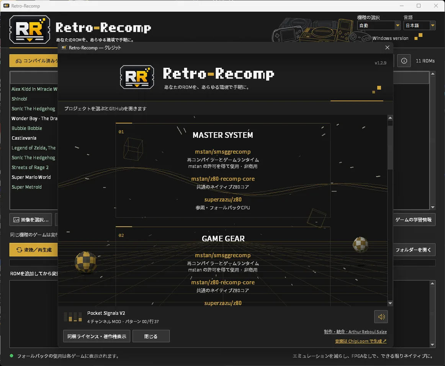Image resolution: width=445 pixels, height=366 pixels.
Task: Select Super Metroid in the game list
Action: pyautogui.click(x=34, y=187)
